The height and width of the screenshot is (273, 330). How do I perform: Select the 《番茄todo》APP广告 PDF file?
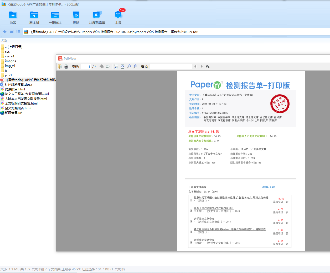[x=28, y=80]
